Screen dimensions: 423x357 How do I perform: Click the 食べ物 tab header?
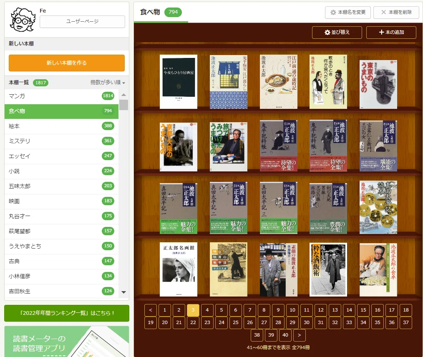[161, 12]
